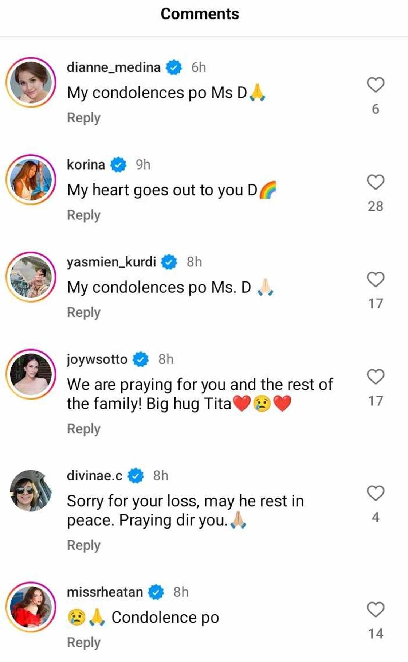Like dianne_medina's condolences comment
The width and height of the screenshot is (408, 662).
(x=375, y=85)
